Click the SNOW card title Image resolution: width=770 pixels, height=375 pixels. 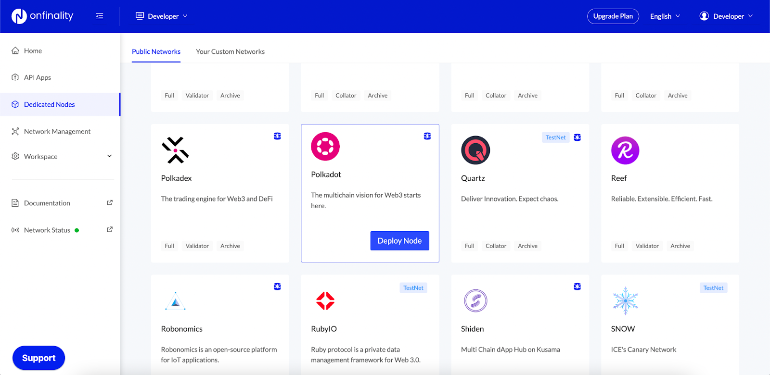pyautogui.click(x=623, y=329)
